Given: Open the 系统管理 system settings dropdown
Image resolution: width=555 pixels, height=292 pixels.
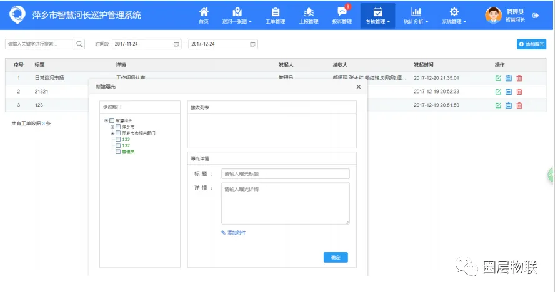Looking at the screenshot, I should [454, 16].
